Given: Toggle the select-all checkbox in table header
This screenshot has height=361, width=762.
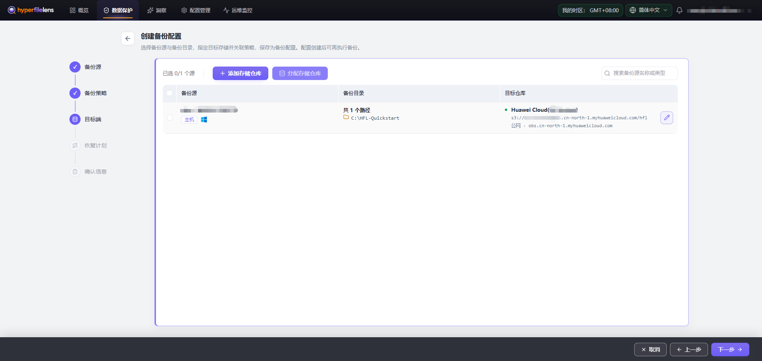Looking at the screenshot, I should pyautogui.click(x=169, y=93).
